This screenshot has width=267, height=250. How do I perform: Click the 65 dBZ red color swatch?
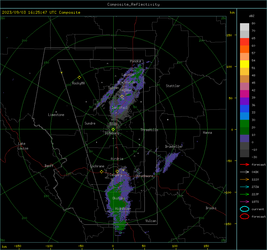point(244,42)
